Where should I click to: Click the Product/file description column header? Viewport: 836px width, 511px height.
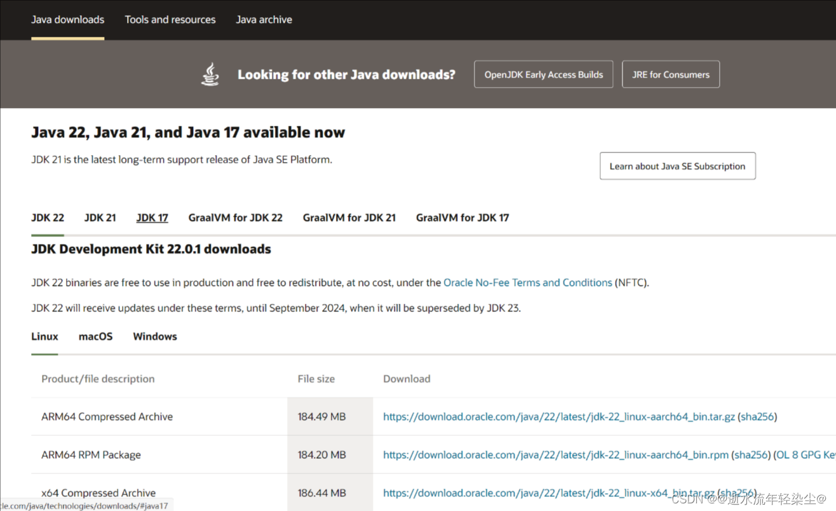pyautogui.click(x=98, y=379)
